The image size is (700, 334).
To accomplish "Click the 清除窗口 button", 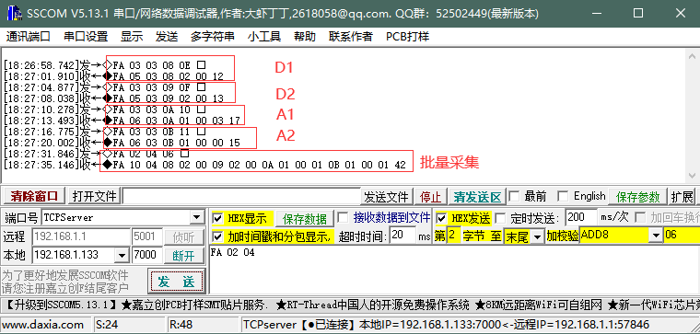I will [34, 196].
